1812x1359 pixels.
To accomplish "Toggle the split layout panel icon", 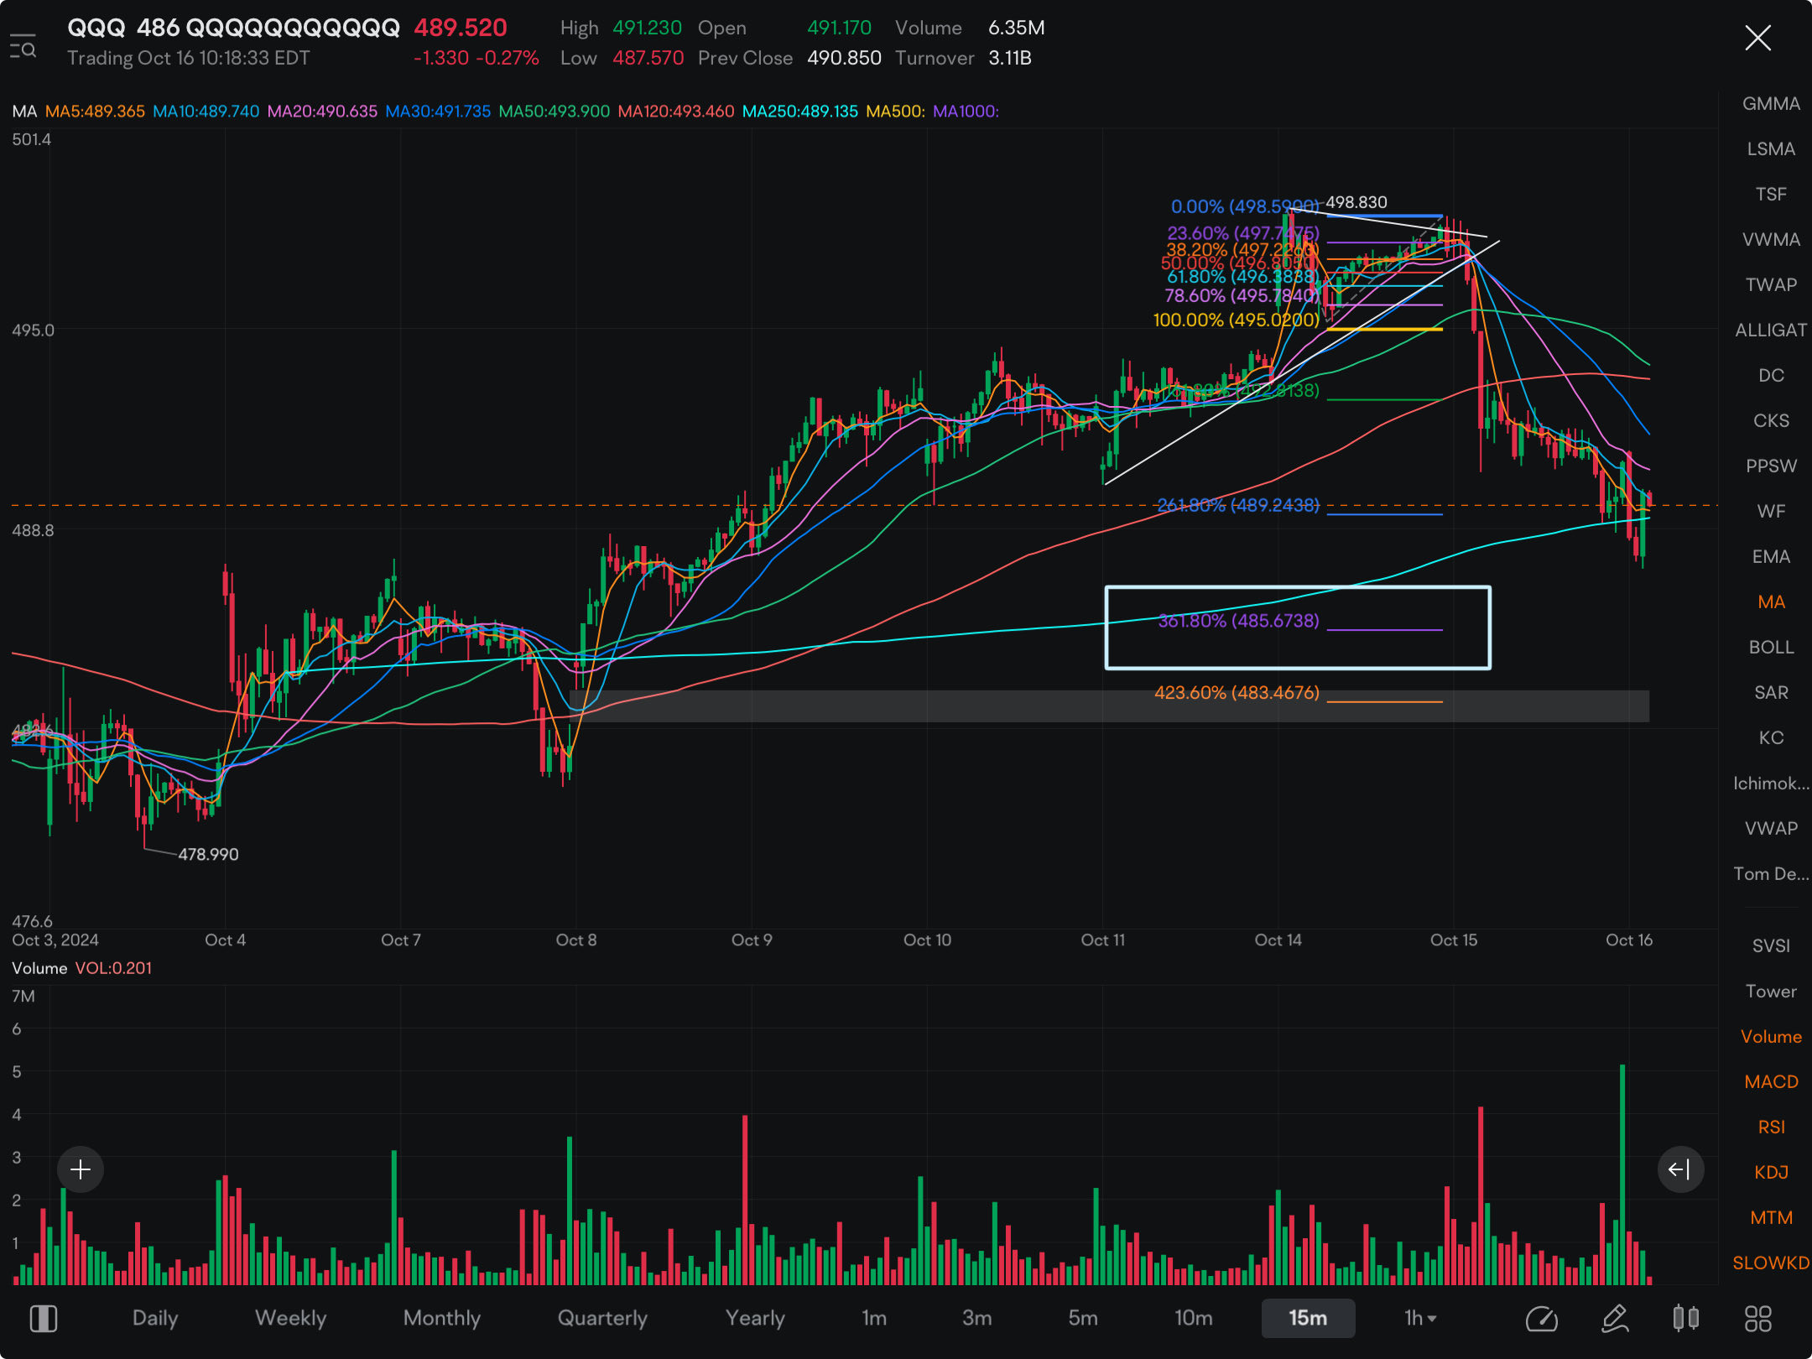I will click(x=44, y=1319).
